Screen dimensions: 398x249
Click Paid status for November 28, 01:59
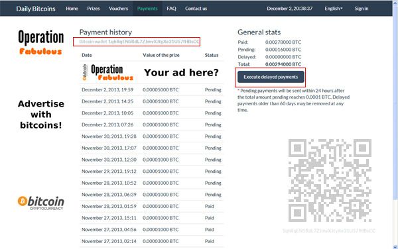pos(210,206)
